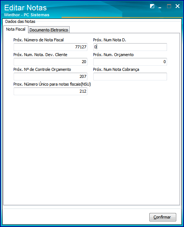Click the Próx. Num Nota D. input
Screen dimensions: 184x227
130,47
